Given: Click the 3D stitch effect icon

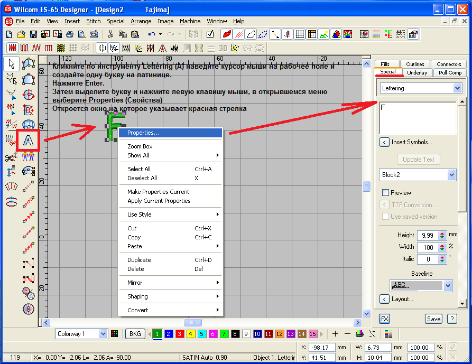Looking at the screenshot, I should tap(223, 48).
